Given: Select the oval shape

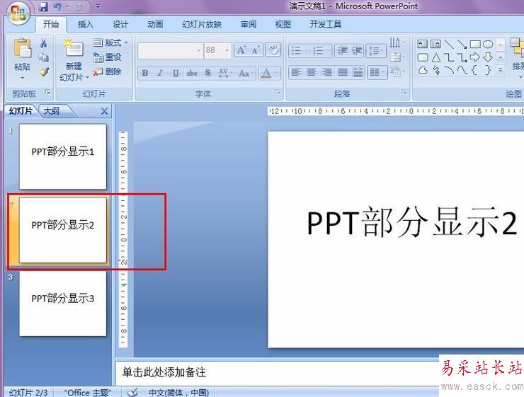Looking at the screenshot, I should (488, 44).
